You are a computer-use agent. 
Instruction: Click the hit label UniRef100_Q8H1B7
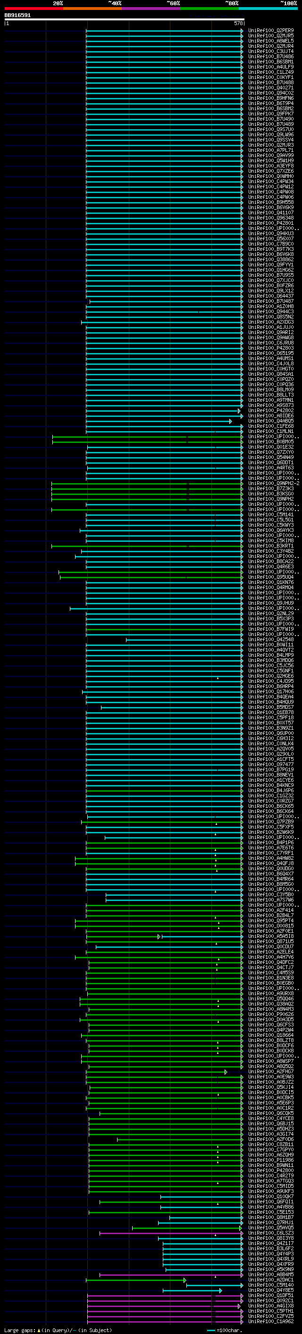coord(271,1218)
